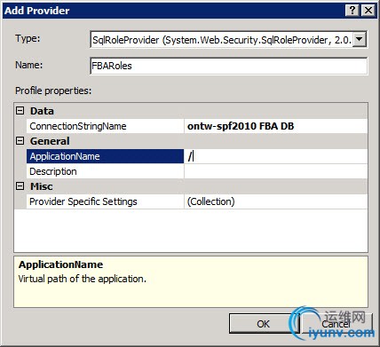The height and width of the screenshot is (347, 380).
Task: Collapse the General property group
Action: [20, 141]
